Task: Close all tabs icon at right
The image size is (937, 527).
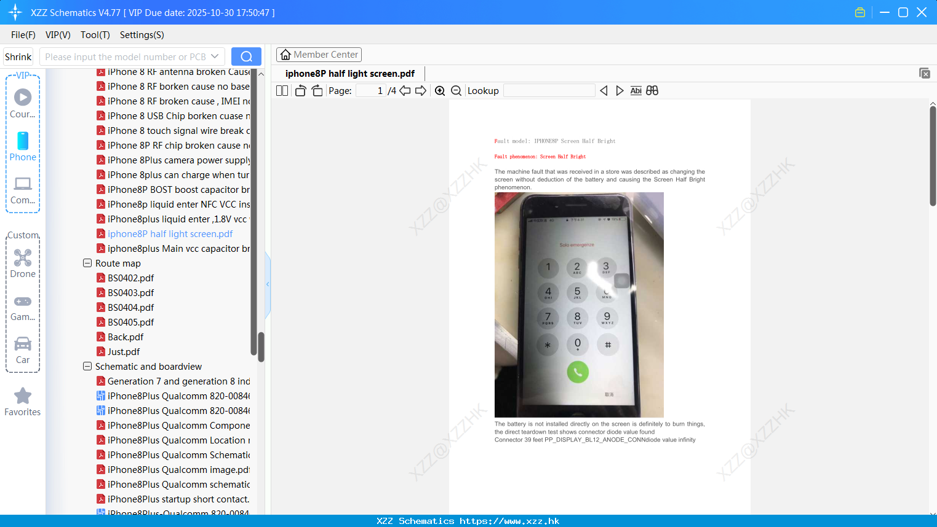Action: pyautogui.click(x=925, y=73)
